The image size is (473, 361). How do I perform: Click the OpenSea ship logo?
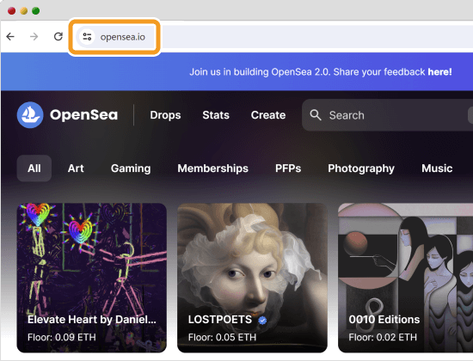pyautogui.click(x=30, y=115)
